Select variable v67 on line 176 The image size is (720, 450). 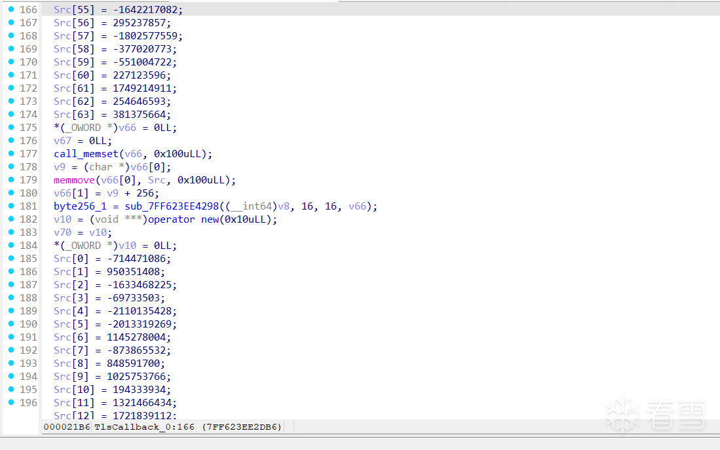click(x=62, y=141)
